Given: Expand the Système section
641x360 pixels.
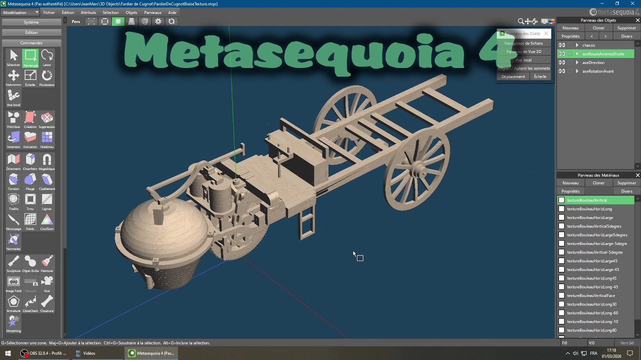Looking at the screenshot, I should 31,22.
